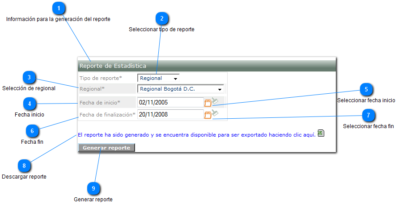
Task: Expand the Regional Bogotá D.C. dropdown
Action: click(181, 89)
